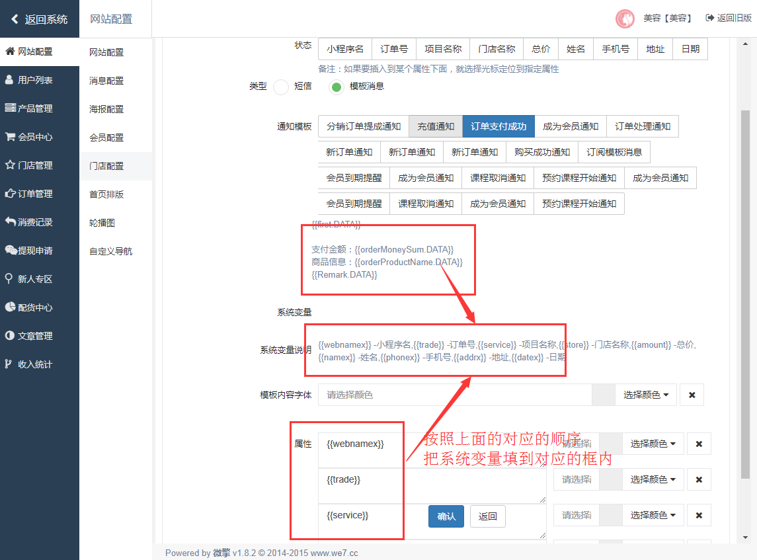
Task: Click the back chevron beside 返回系统
Action: coord(15,19)
